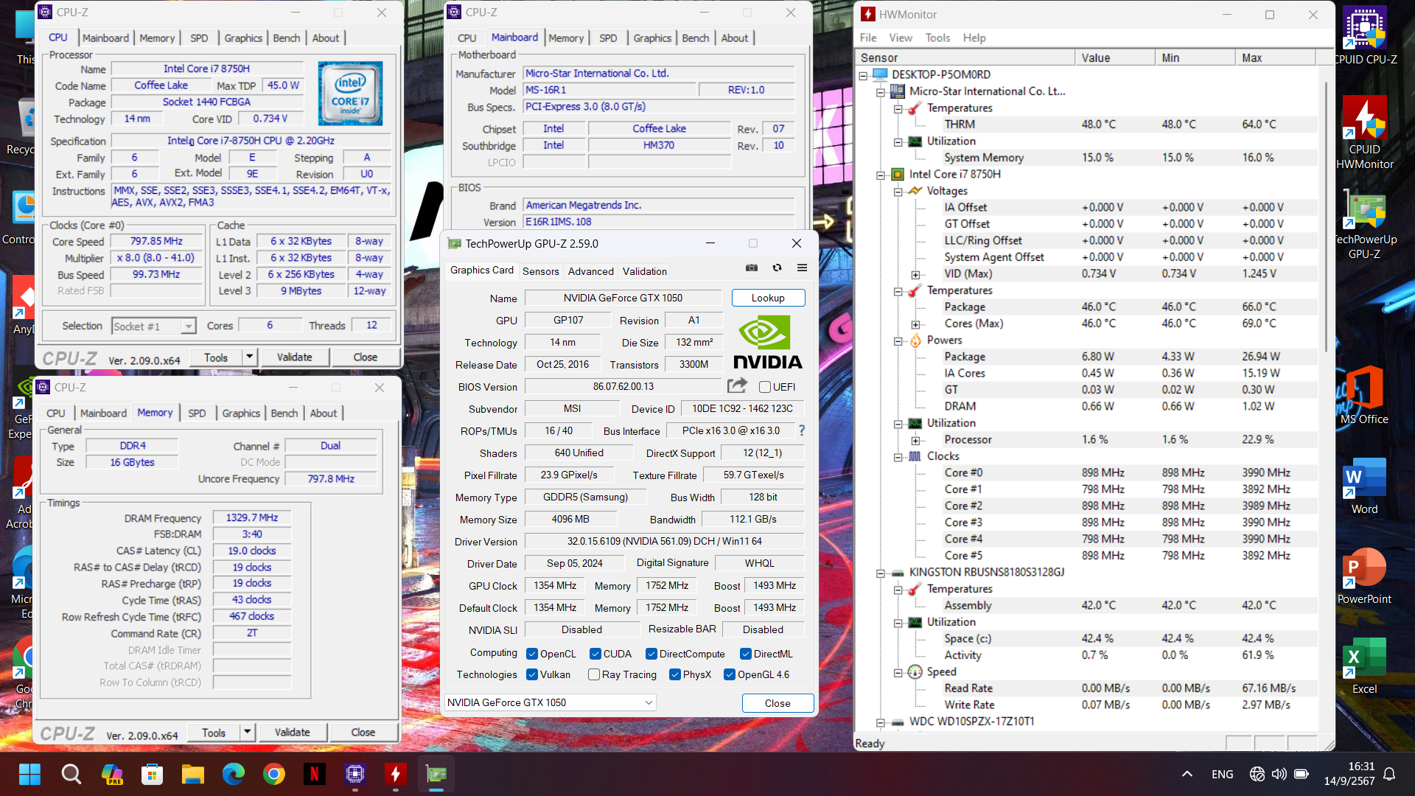1415x796 pixels.
Task: Click Validate in the CPU tab window
Action: 294,357
